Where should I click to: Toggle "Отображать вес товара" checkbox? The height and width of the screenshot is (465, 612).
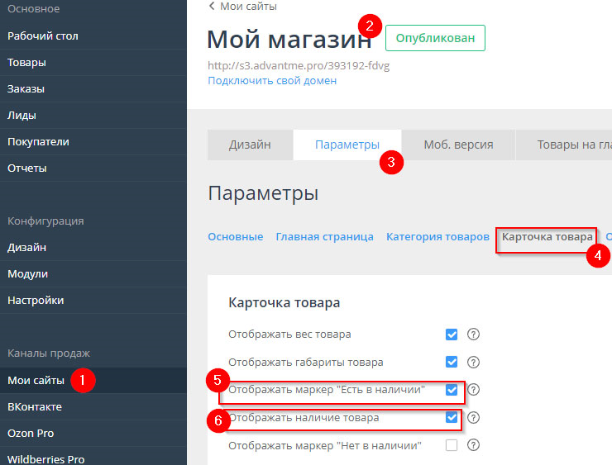pyautogui.click(x=452, y=335)
